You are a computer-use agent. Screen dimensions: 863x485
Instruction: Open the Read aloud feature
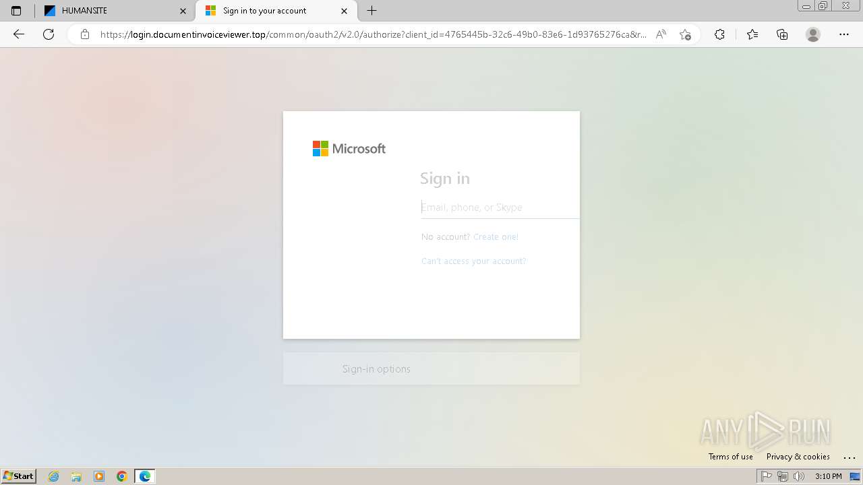pyautogui.click(x=661, y=34)
